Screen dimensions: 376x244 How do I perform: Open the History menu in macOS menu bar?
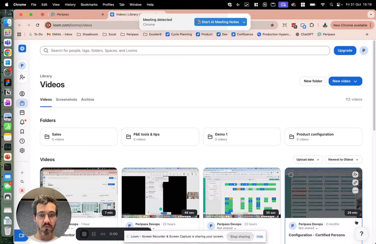[70, 5]
